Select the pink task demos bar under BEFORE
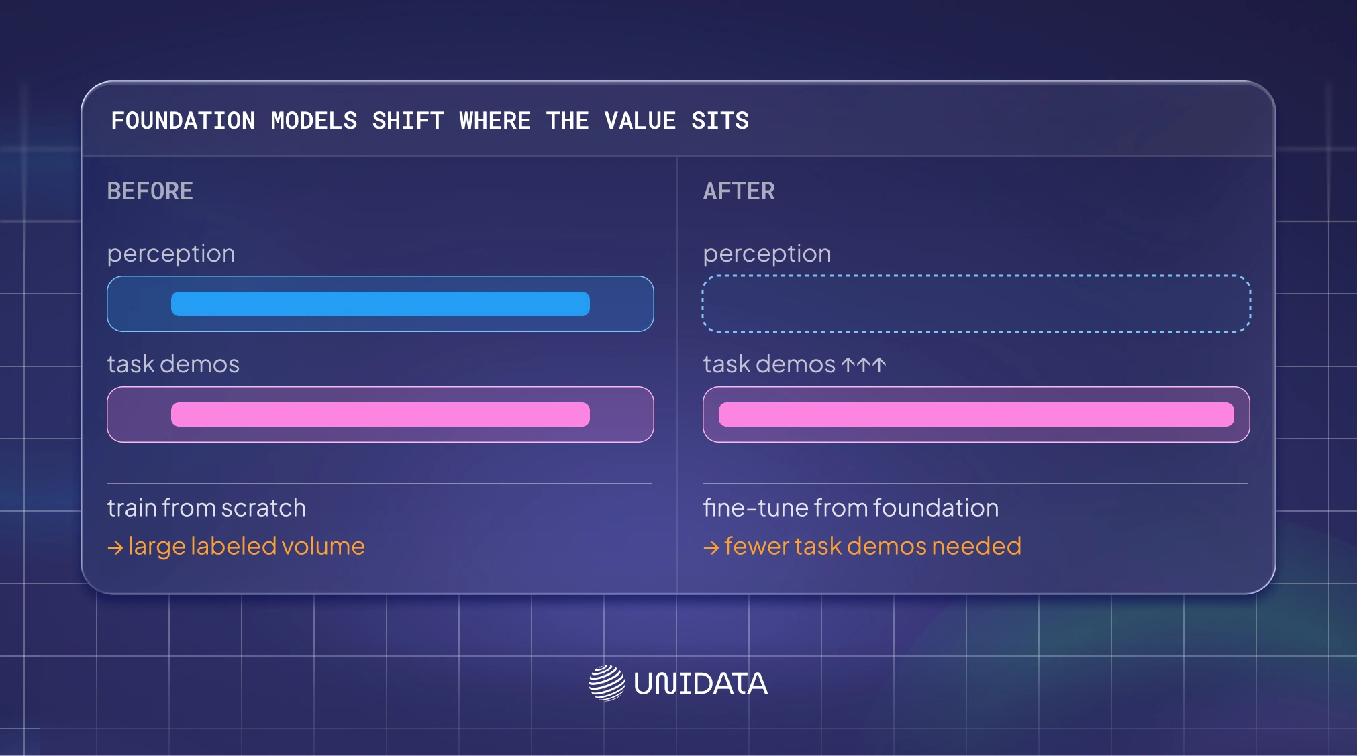This screenshot has height=756, width=1357. (x=381, y=415)
